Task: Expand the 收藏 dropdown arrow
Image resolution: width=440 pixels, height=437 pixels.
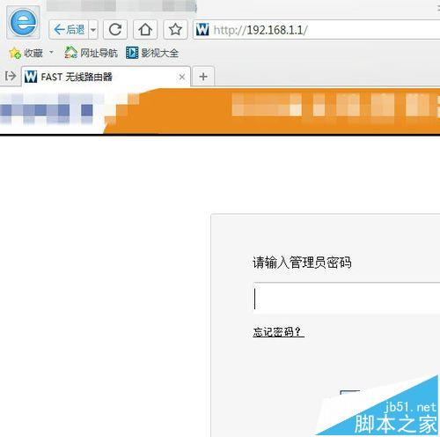Action: click(51, 53)
